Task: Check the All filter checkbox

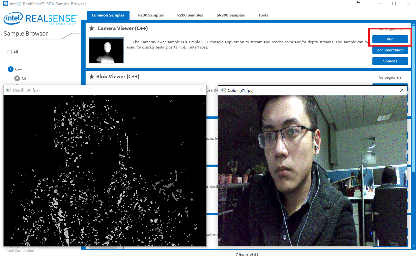Action: [9, 52]
